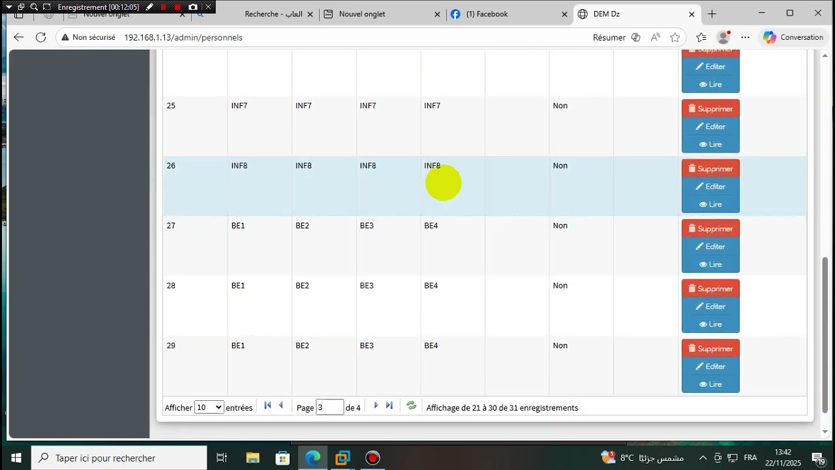Show hidden system tray icons
835x470 pixels.
(x=703, y=458)
